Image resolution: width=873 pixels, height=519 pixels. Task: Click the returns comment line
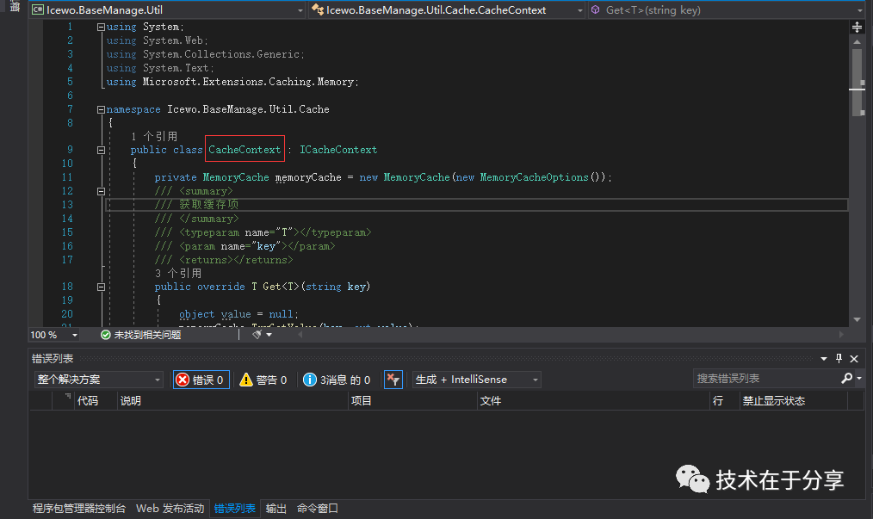pyautogui.click(x=224, y=260)
